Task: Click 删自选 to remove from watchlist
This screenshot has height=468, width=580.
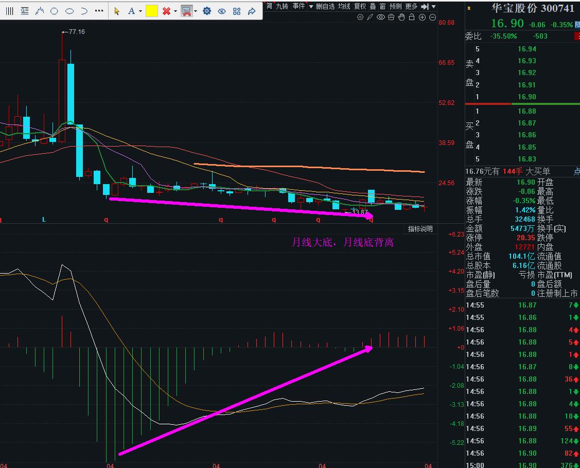Action: click(x=325, y=6)
